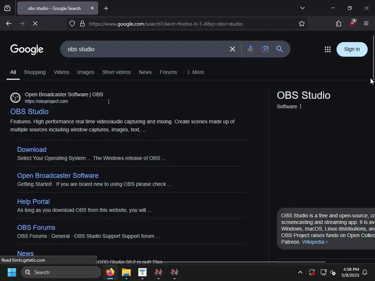
Task: Switch to the Short videos tab
Action: tap(116, 72)
